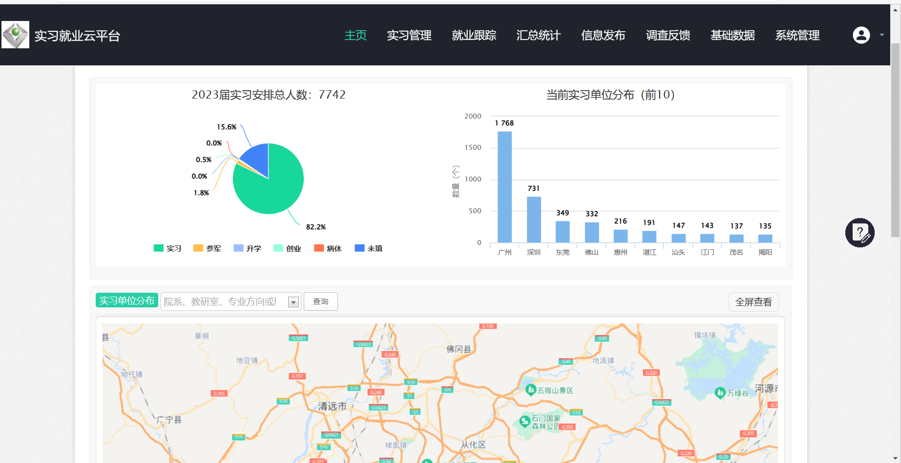Click the 广州 bar in chart
Screen dimensions: 901x463
click(504, 187)
